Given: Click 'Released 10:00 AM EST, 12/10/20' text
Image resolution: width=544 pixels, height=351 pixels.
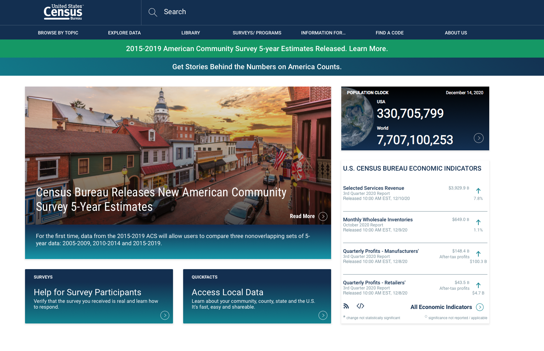Looking at the screenshot, I should click(x=376, y=199).
